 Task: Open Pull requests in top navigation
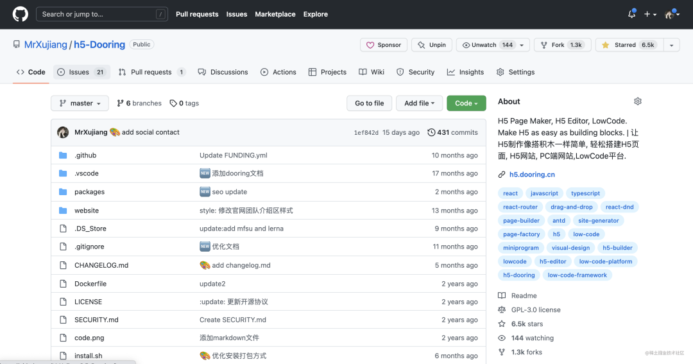(x=197, y=14)
